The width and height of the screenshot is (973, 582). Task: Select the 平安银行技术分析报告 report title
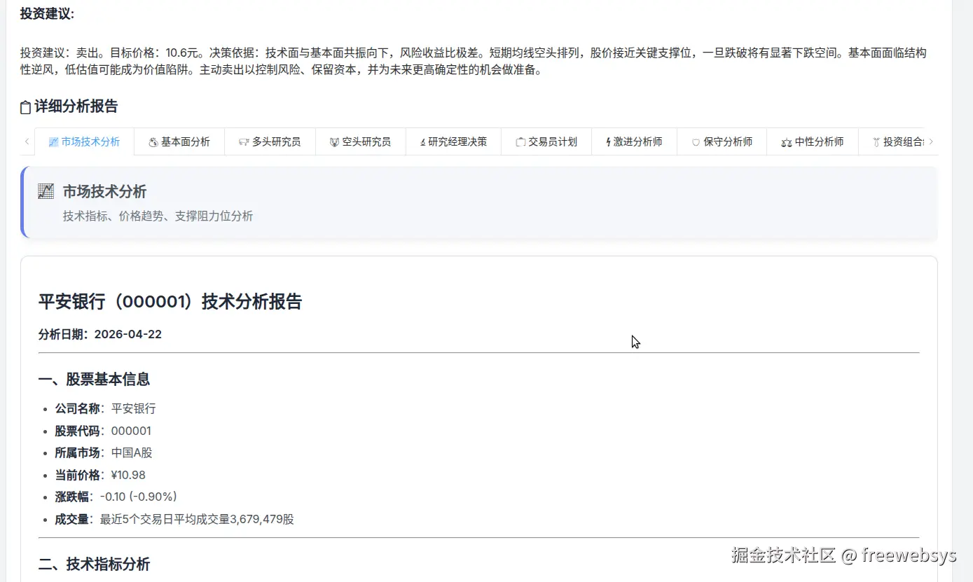170,301
